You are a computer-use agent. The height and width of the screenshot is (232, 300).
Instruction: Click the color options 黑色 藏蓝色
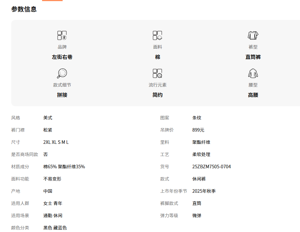point(55,228)
